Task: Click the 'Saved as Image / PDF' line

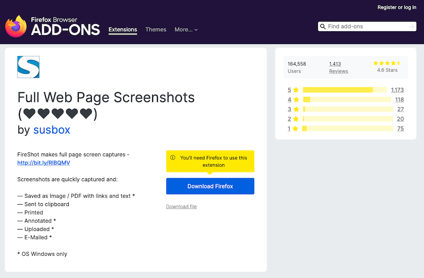Action: (76, 196)
